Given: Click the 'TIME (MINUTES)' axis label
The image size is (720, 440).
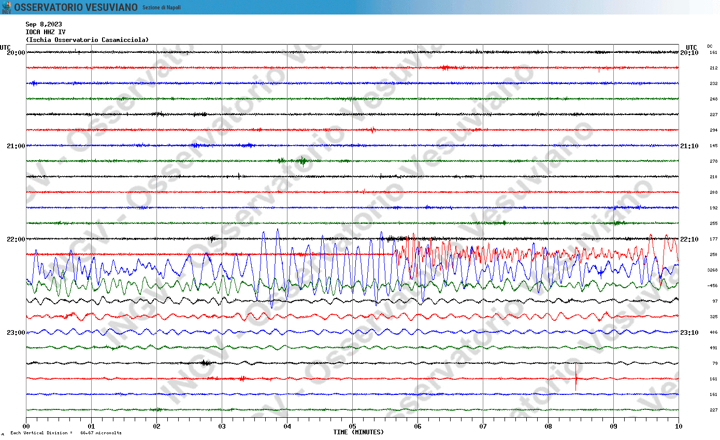Looking at the screenshot, I should point(358,432).
